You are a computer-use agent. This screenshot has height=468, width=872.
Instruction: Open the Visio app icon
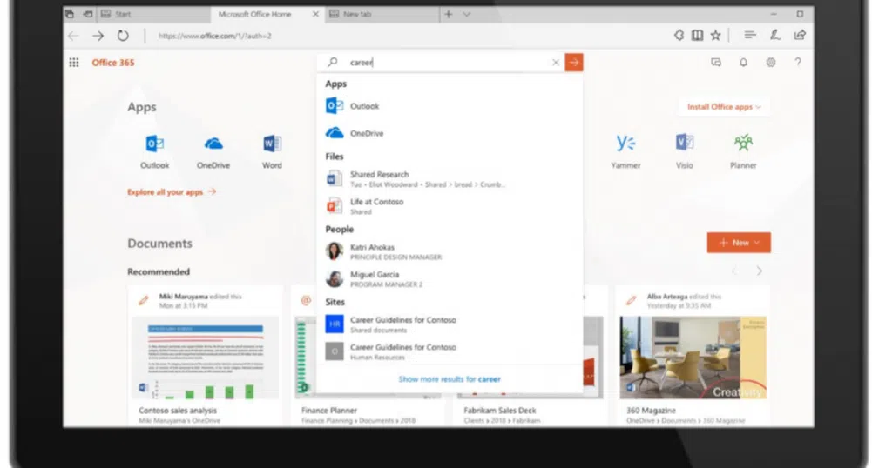pos(685,144)
